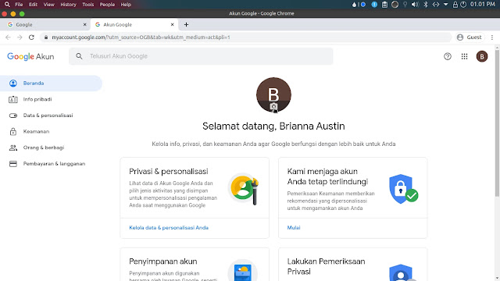Open the help question mark icon

(x=448, y=56)
